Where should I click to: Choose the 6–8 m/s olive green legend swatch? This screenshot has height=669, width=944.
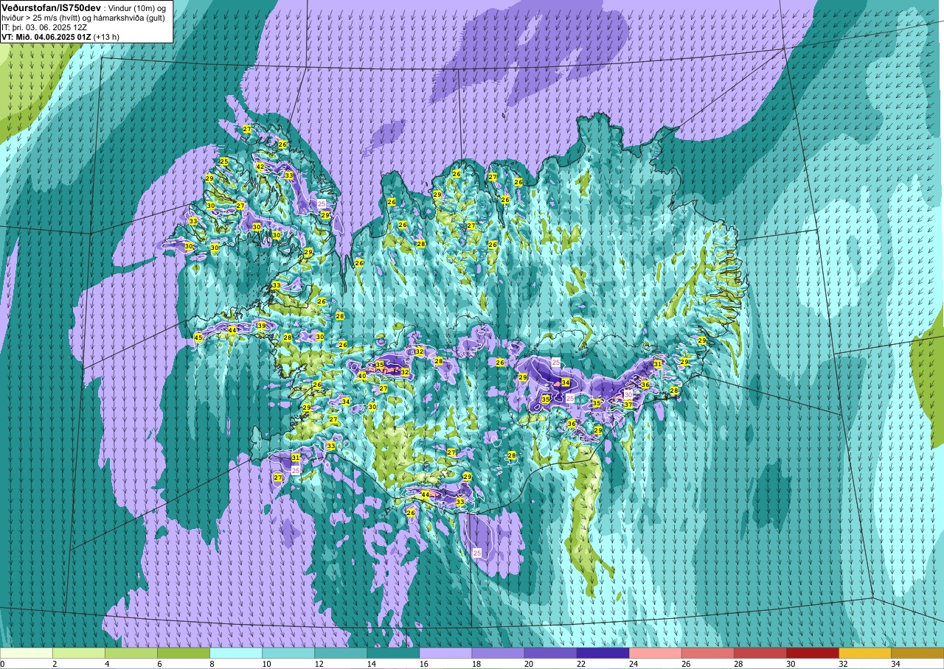[x=184, y=653]
